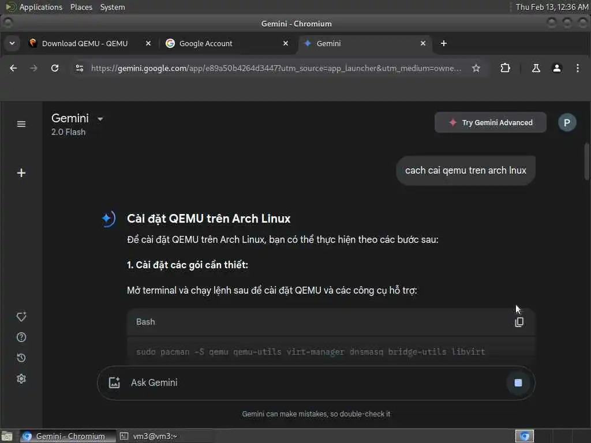Open the P account avatar
This screenshot has height=443, width=591.
567,122
